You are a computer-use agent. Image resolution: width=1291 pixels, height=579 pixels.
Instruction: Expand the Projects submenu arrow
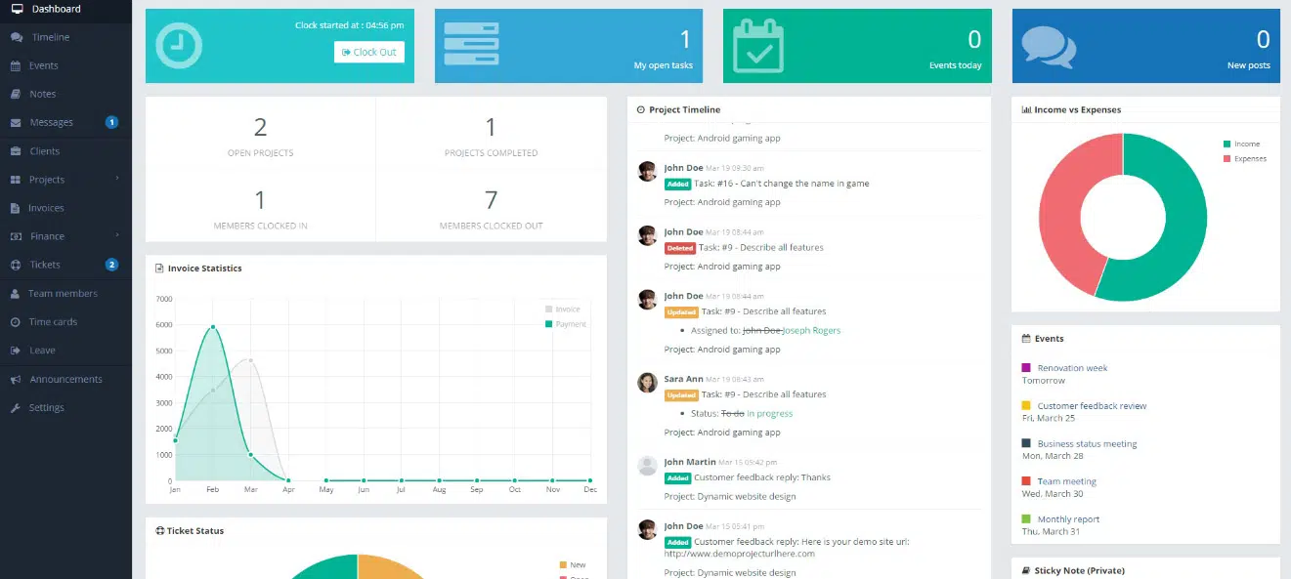117,179
